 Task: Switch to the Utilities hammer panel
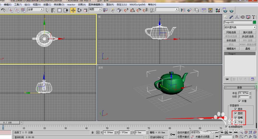point(253,17)
